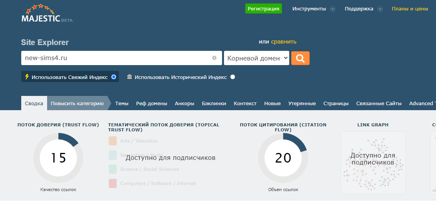Click Science / Social Sciences topic text
Screen dimensions: 436x203
(149, 169)
